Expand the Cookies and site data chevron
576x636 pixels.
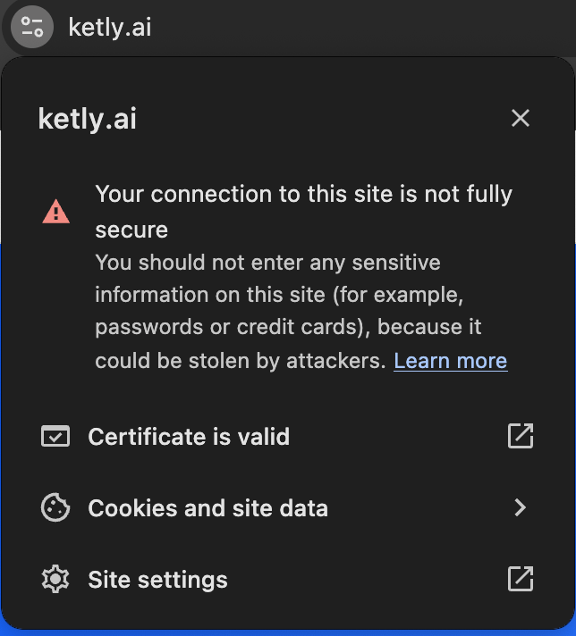(521, 508)
